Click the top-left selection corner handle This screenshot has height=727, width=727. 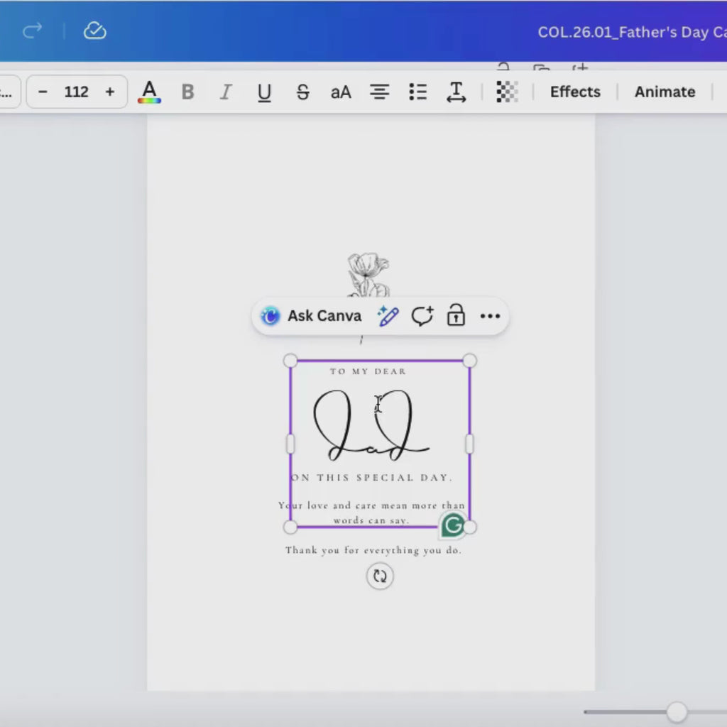click(290, 361)
